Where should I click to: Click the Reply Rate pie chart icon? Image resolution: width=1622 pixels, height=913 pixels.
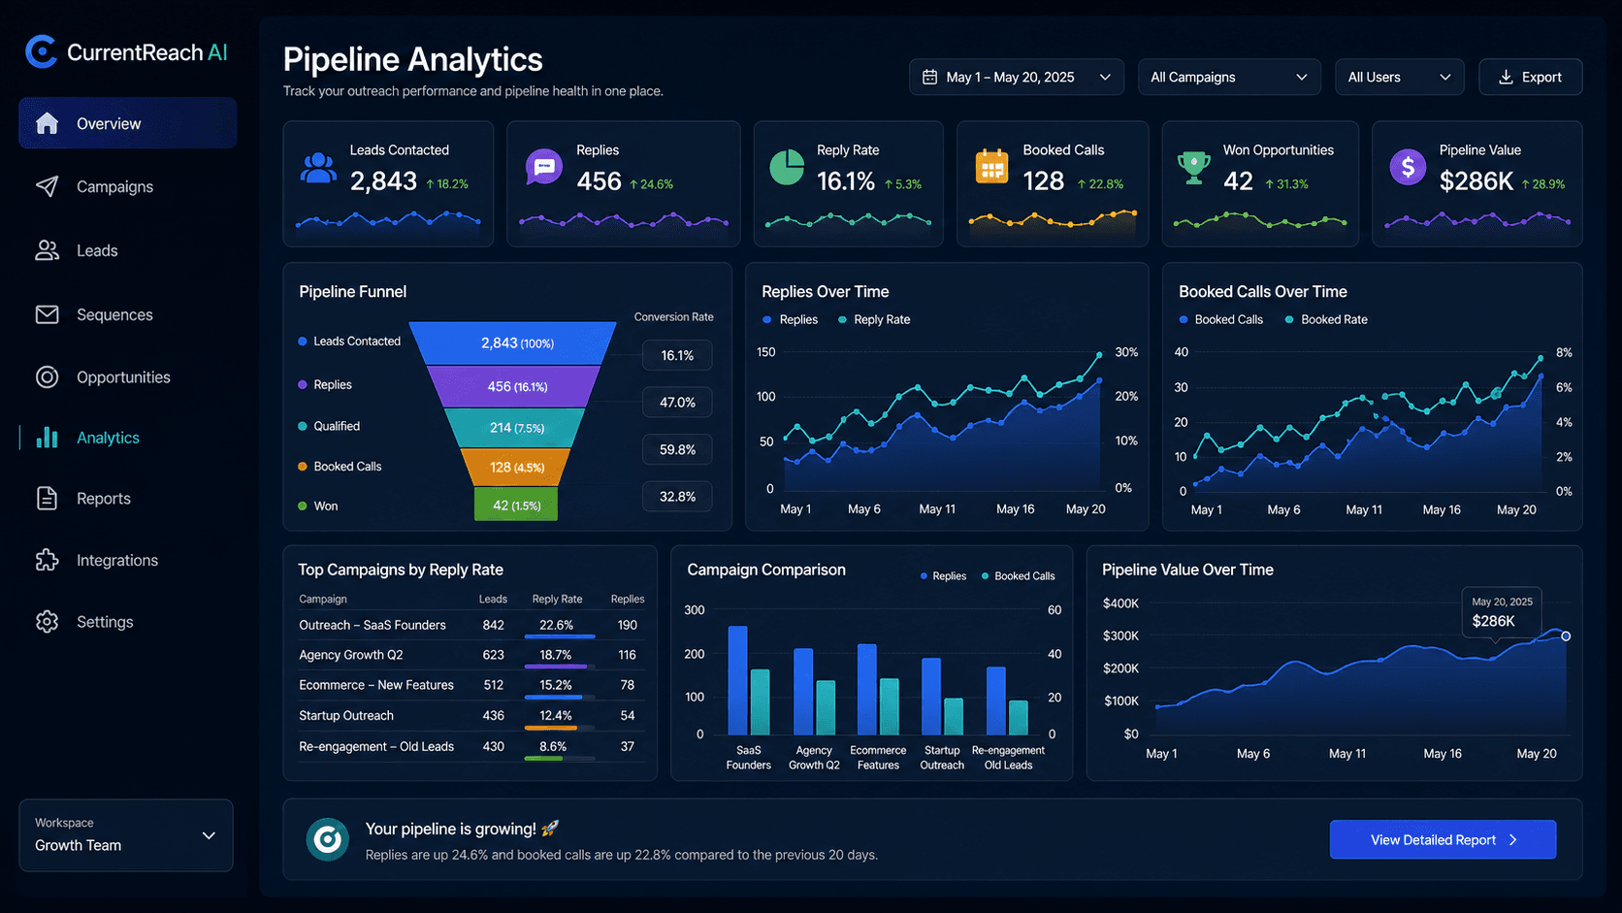click(x=787, y=167)
